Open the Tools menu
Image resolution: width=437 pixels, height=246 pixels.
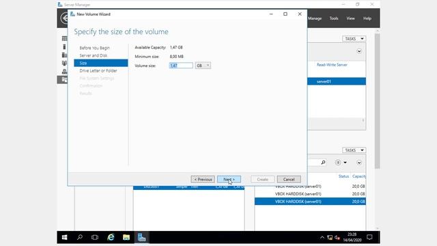334,18
